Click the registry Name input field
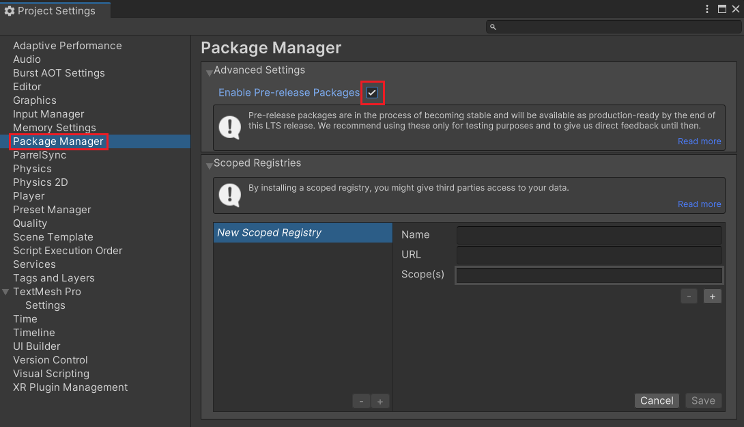The height and width of the screenshot is (427, 744). tap(589, 235)
